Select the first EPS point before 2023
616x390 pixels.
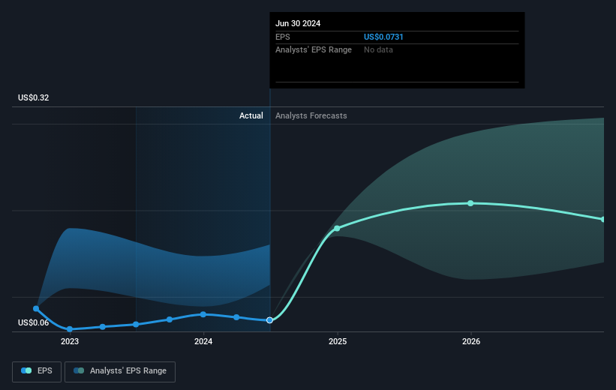(x=36, y=308)
